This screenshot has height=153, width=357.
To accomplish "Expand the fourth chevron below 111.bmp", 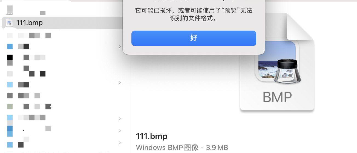I will click(x=120, y=131).
